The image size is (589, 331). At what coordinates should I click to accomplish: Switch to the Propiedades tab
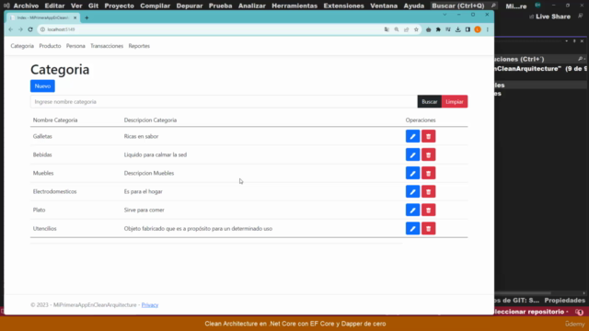(564, 301)
